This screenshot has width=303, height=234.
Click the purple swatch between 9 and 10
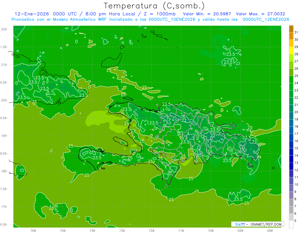pos(291,188)
